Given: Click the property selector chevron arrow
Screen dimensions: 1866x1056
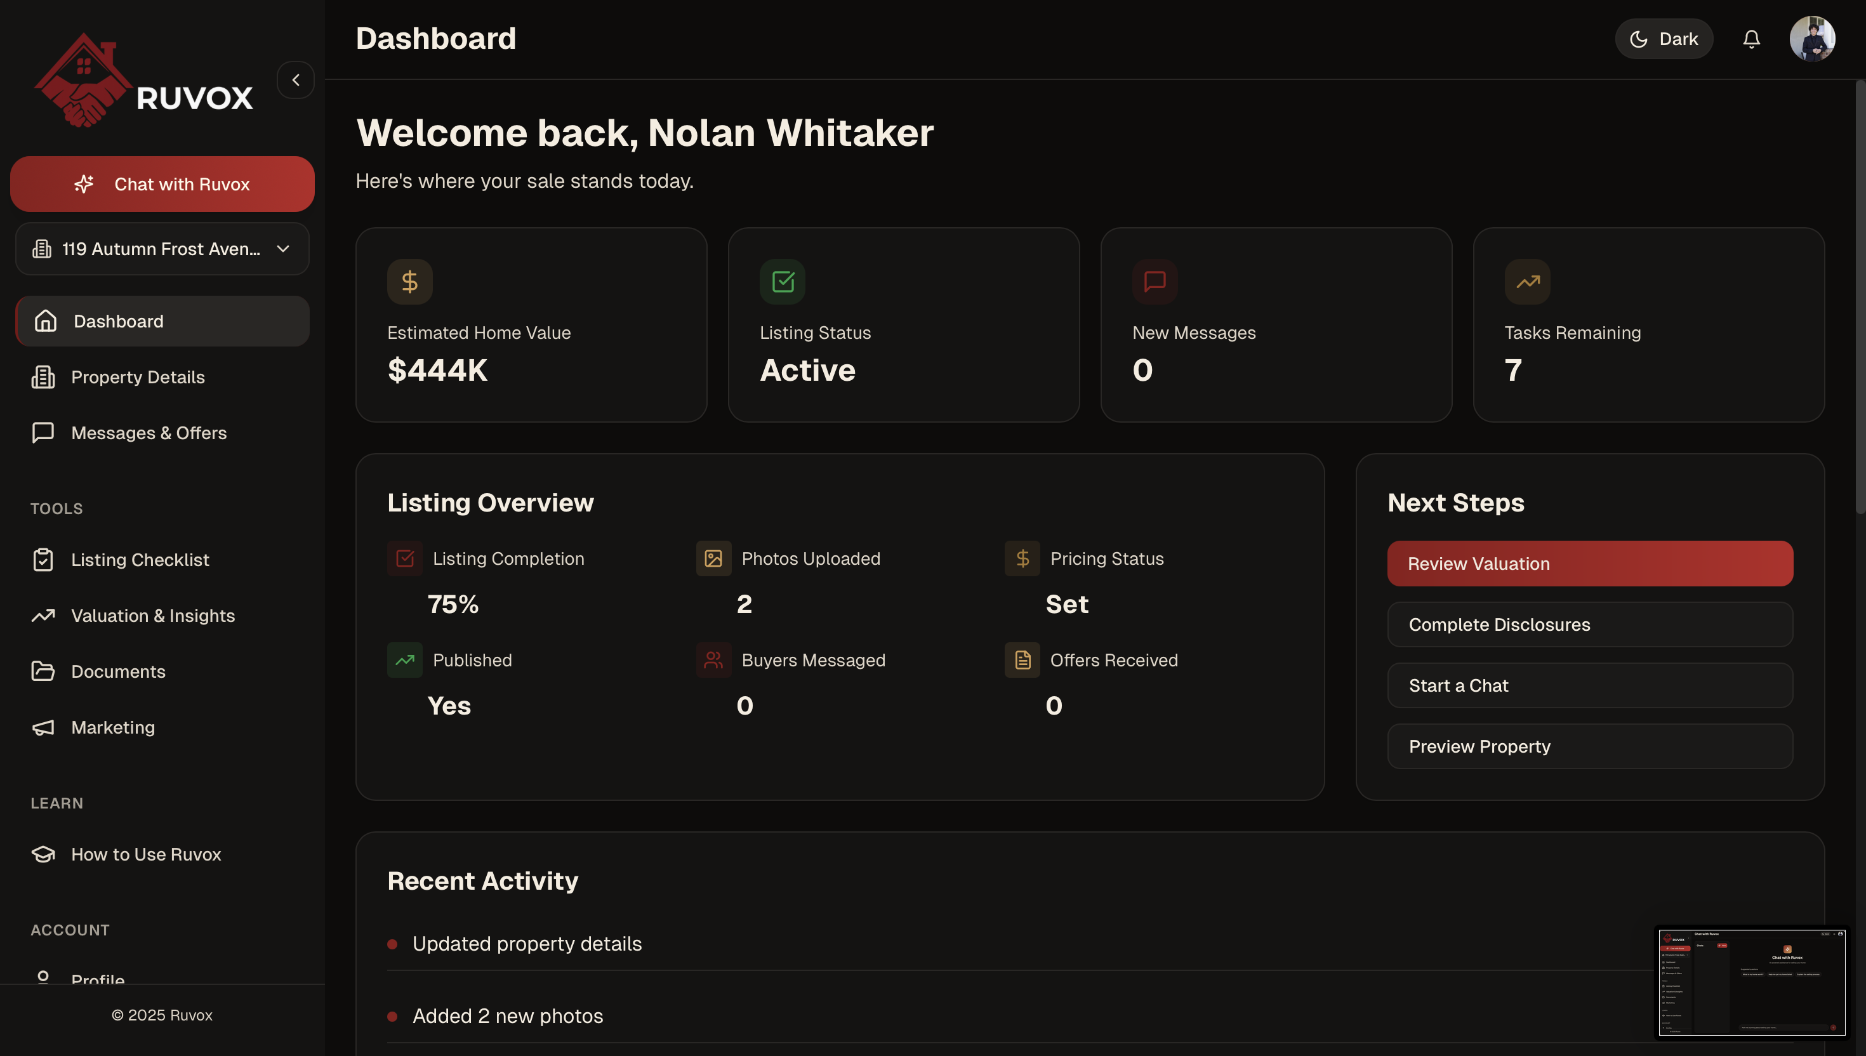Looking at the screenshot, I should 283,249.
